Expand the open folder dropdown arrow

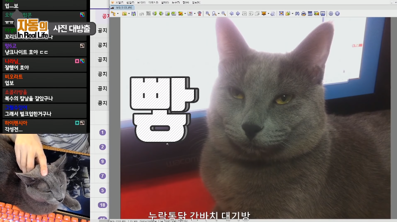[x=129, y=14]
